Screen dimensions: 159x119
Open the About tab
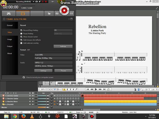(10, 54)
